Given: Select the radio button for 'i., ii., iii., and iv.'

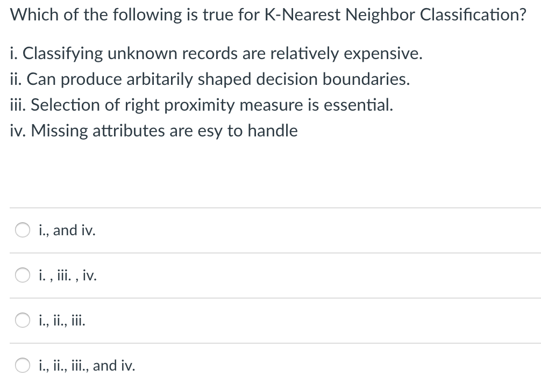Looking at the screenshot, I should (x=22, y=366).
